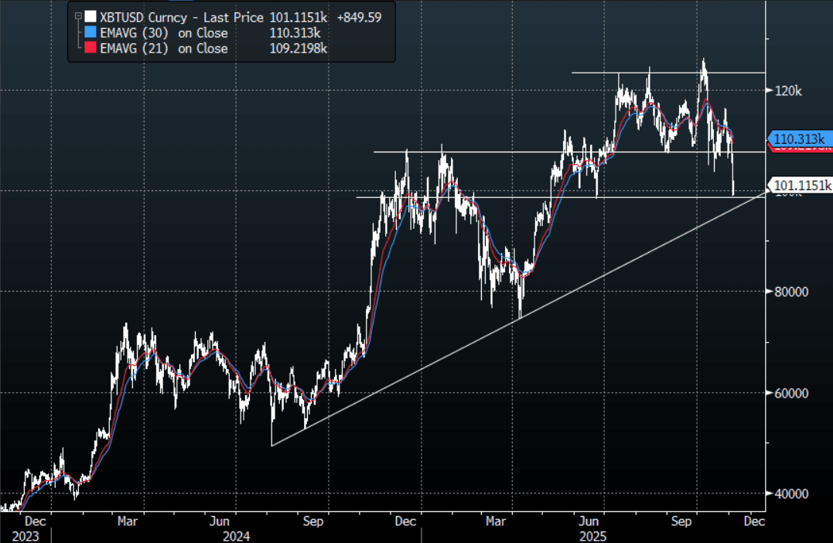The height and width of the screenshot is (543, 833).
Task: Click the 109.2198k value in the legend
Action: tap(296, 48)
